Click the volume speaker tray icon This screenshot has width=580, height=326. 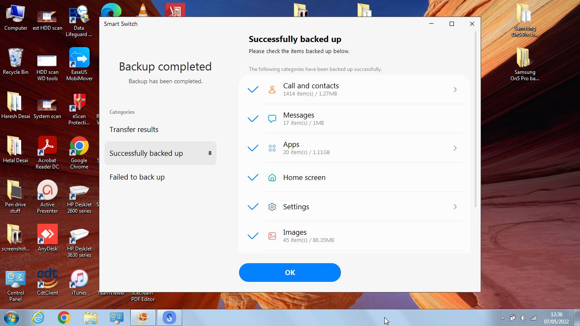(x=523, y=318)
